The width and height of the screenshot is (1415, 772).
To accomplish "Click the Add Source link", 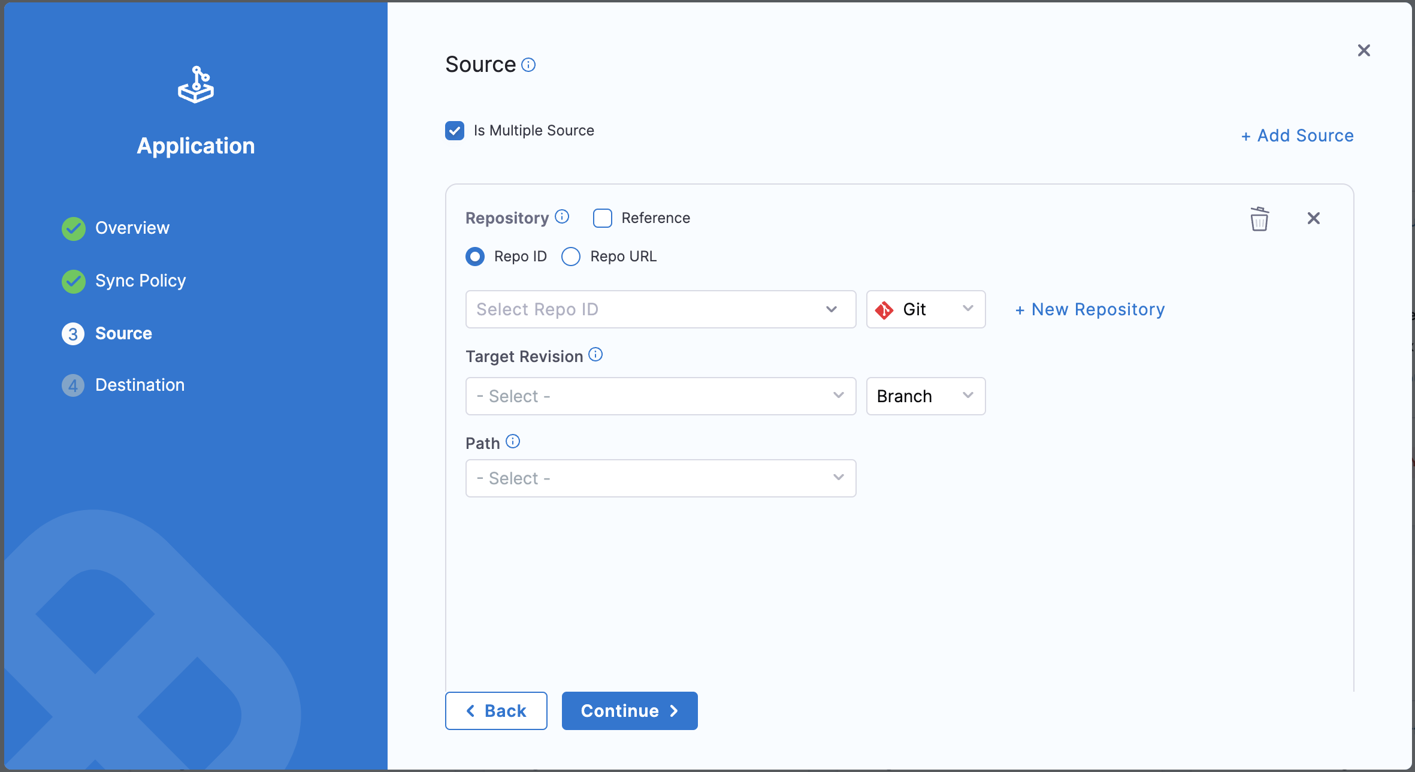I will pos(1296,135).
